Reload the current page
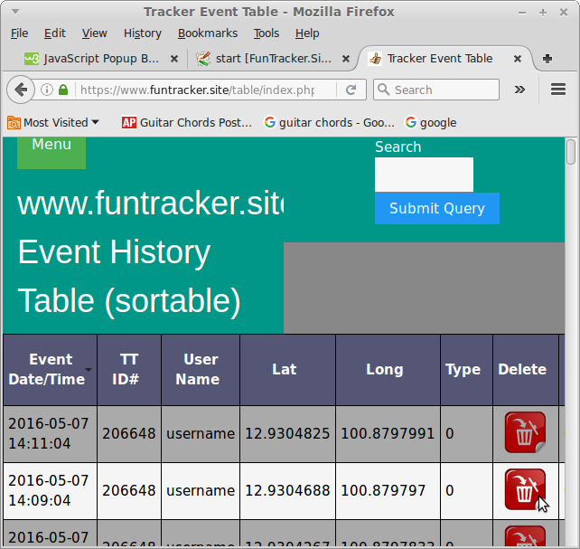This screenshot has height=549, width=580. pos(351,90)
